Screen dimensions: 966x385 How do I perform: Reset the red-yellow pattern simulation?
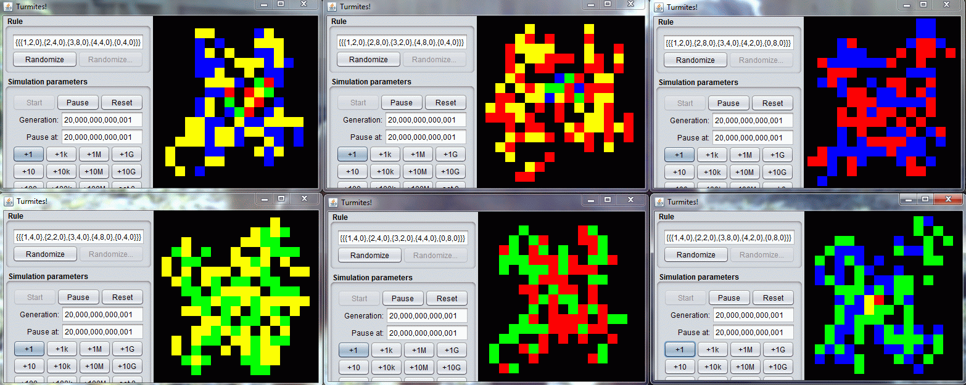[445, 102]
